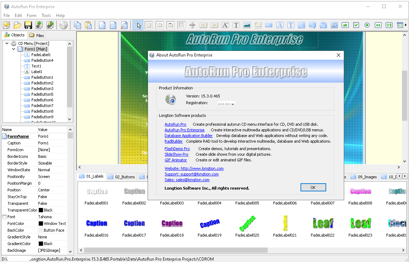Screen dimensions: 409x262
Task: Open the Help menu
Action: (60, 16)
